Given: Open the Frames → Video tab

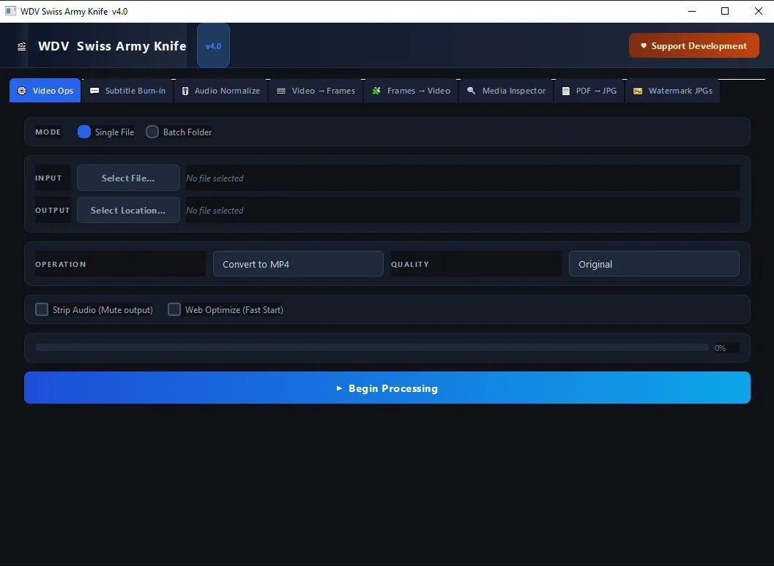Looking at the screenshot, I should 411,91.
